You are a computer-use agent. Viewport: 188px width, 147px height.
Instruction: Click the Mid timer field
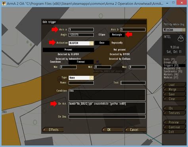(x=103, y=67)
